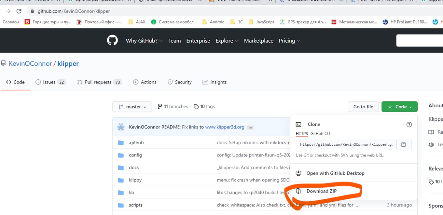Click the Go to file button
Viewport: 443px width, 215px height.
pyautogui.click(x=363, y=107)
